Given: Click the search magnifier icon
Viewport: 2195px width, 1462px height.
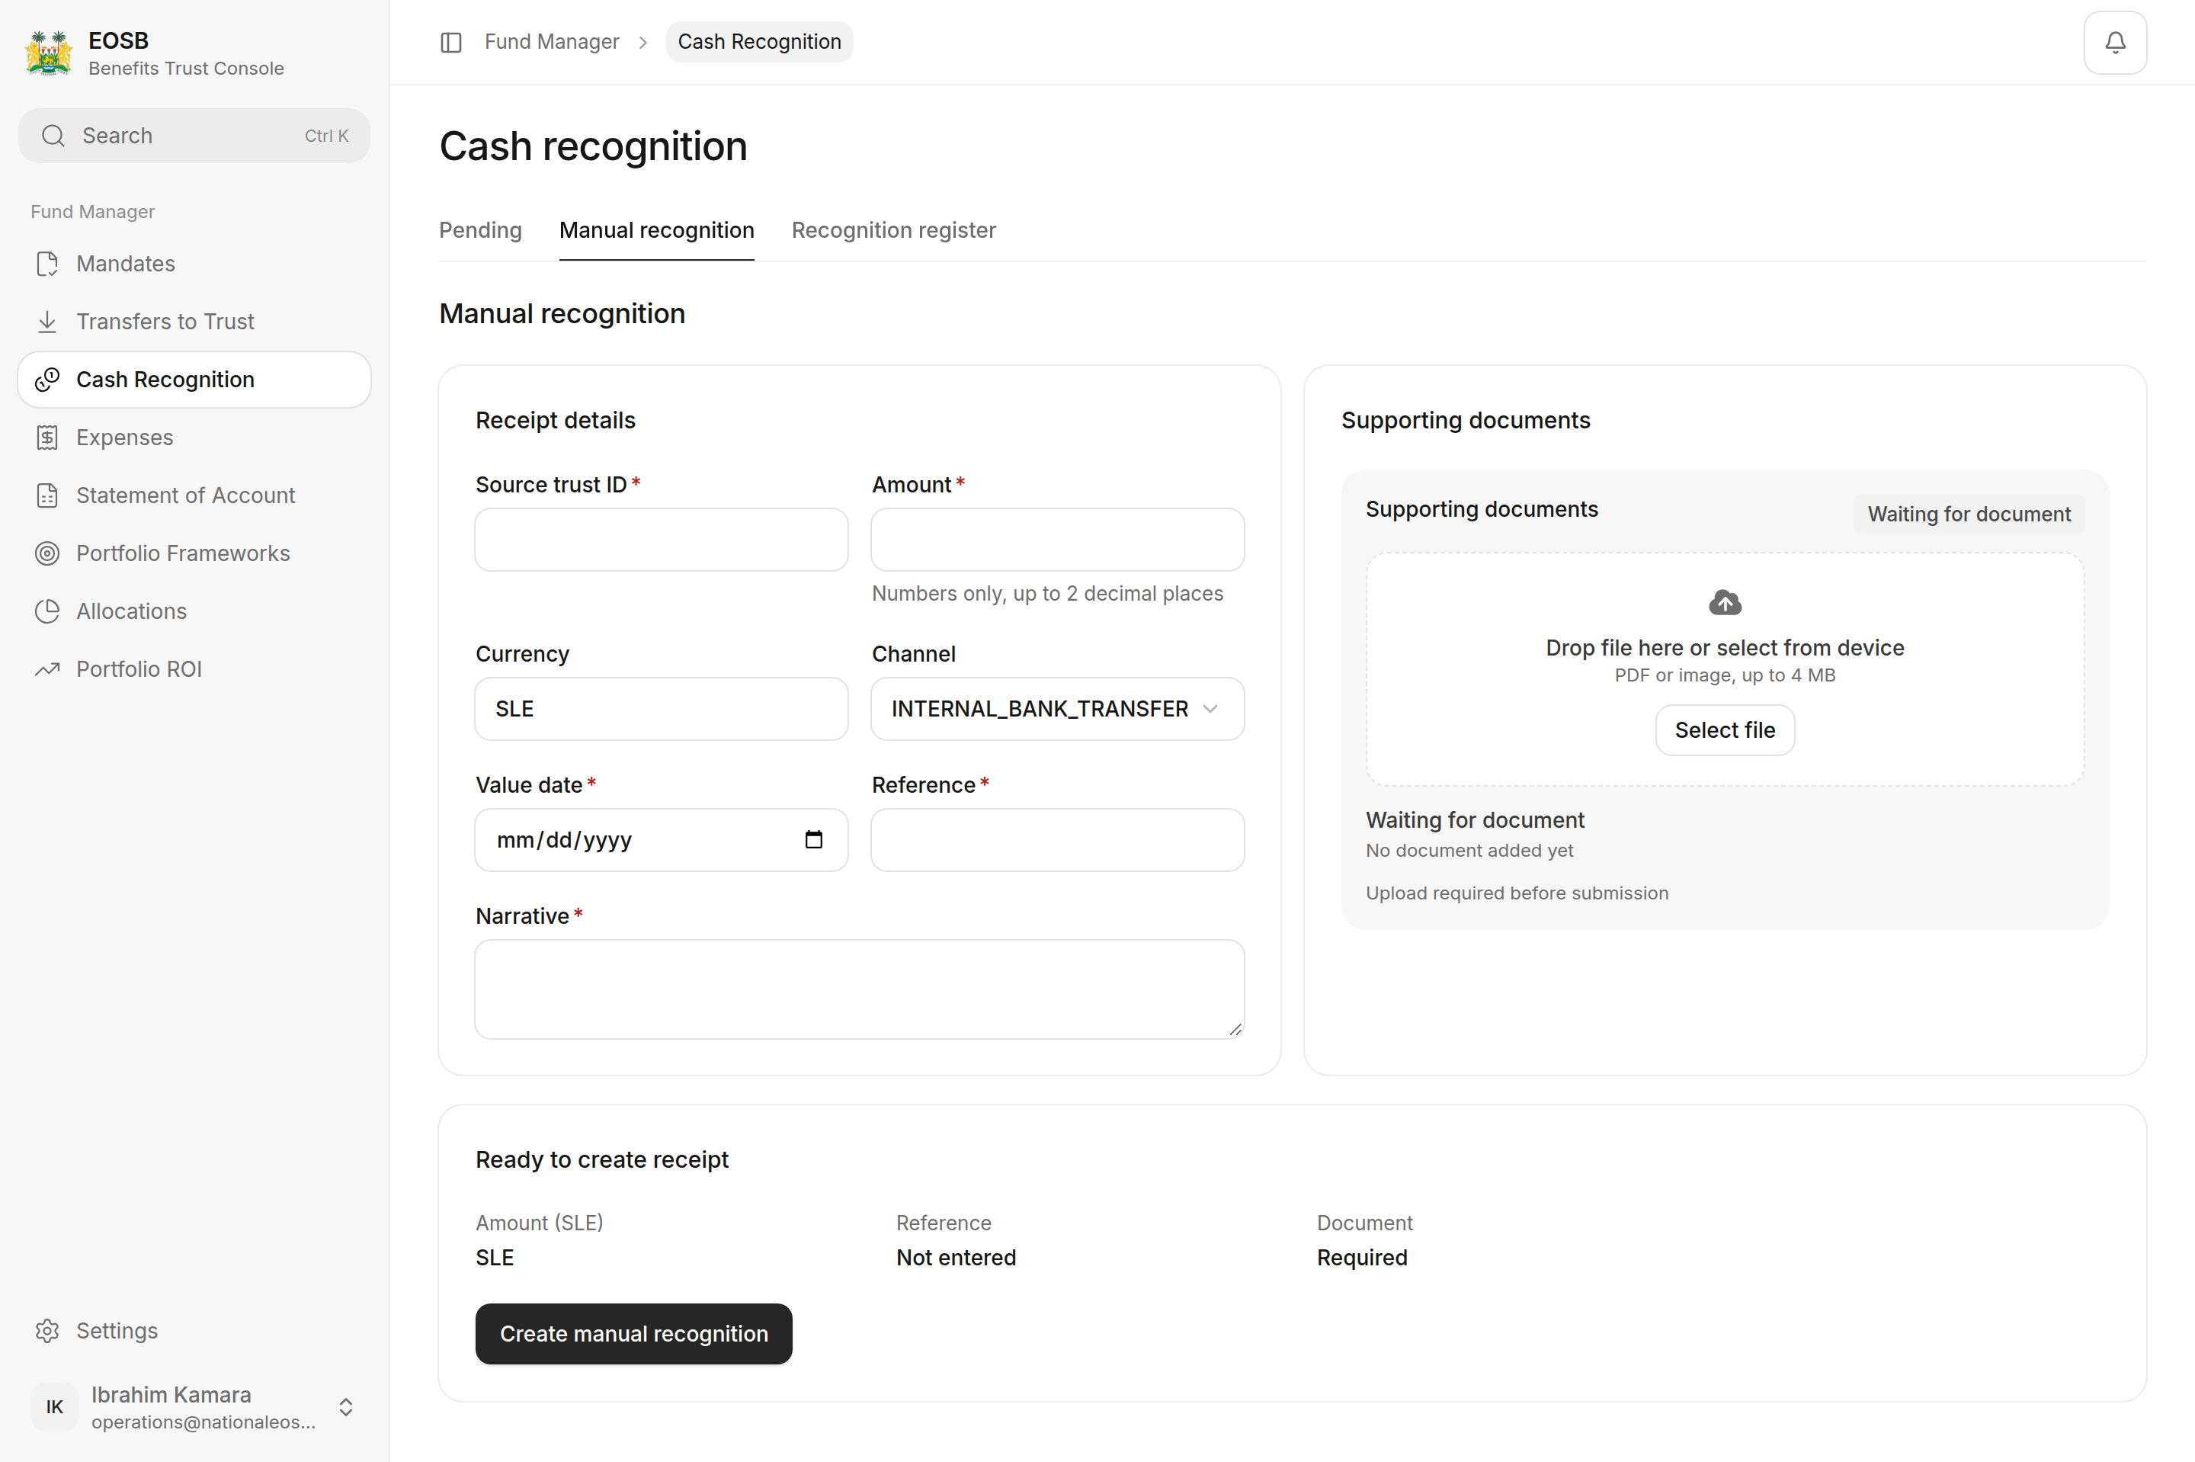Looking at the screenshot, I should pyautogui.click(x=53, y=136).
